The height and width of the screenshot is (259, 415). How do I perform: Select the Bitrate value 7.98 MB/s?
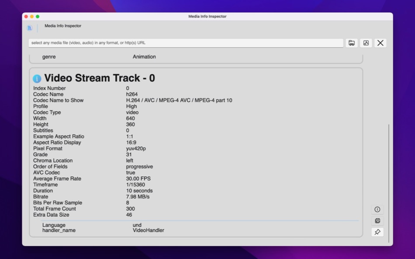(138, 197)
